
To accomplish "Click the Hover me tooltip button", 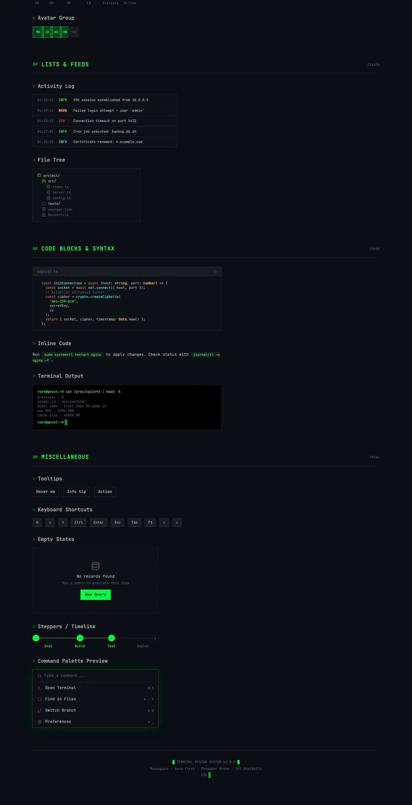I will point(46,492).
